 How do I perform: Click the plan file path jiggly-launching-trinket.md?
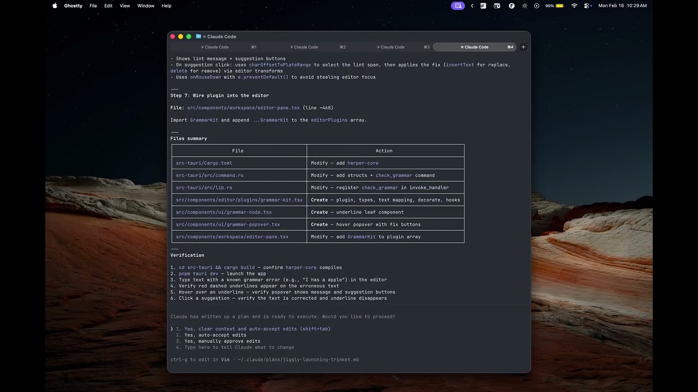pyautogui.click(x=298, y=359)
